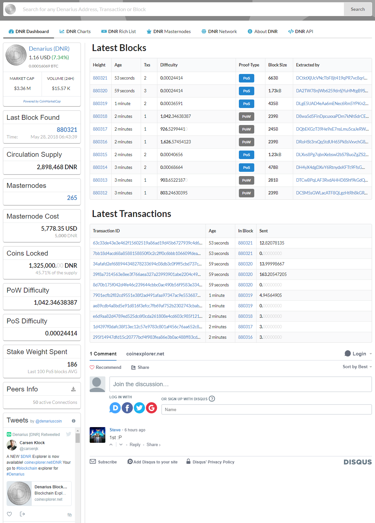Open Last Block Found 880321 link
The image size is (375, 523).
pyautogui.click(x=67, y=130)
